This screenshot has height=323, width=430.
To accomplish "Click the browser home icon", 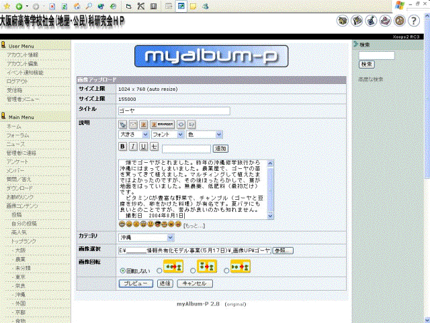I will (x=77, y=6).
